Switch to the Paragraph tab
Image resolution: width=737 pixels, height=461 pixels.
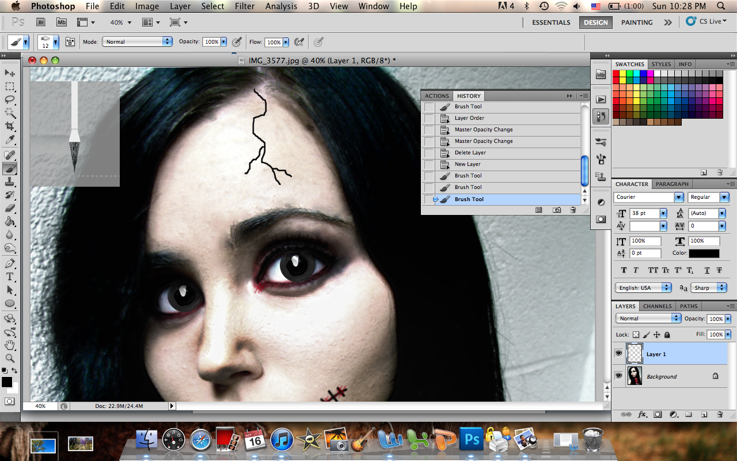(672, 184)
